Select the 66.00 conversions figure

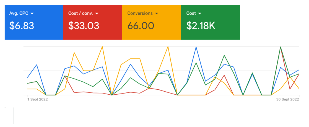(x=141, y=26)
